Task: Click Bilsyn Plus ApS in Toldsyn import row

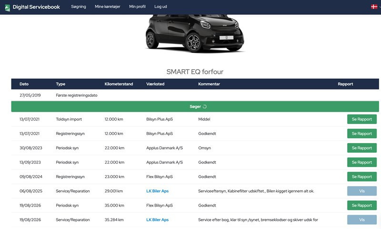Action: tap(160, 119)
